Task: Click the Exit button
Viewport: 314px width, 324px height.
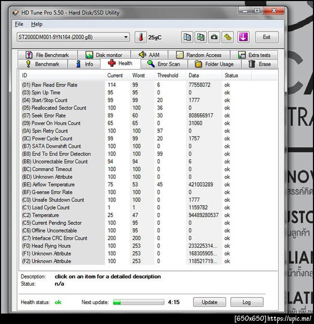Action: pyautogui.click(x=267, y=37)
